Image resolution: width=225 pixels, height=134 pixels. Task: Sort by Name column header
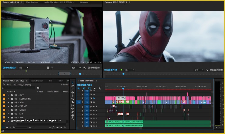10,91
